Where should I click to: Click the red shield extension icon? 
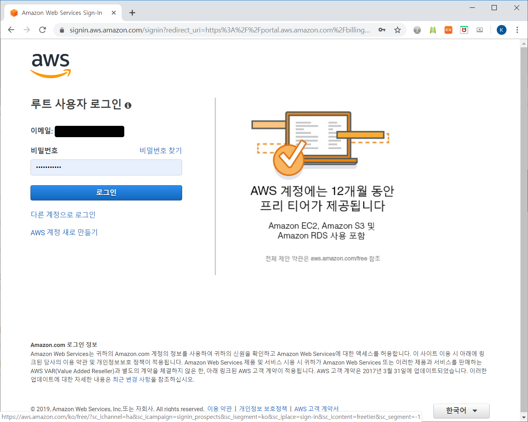point(464,30)
